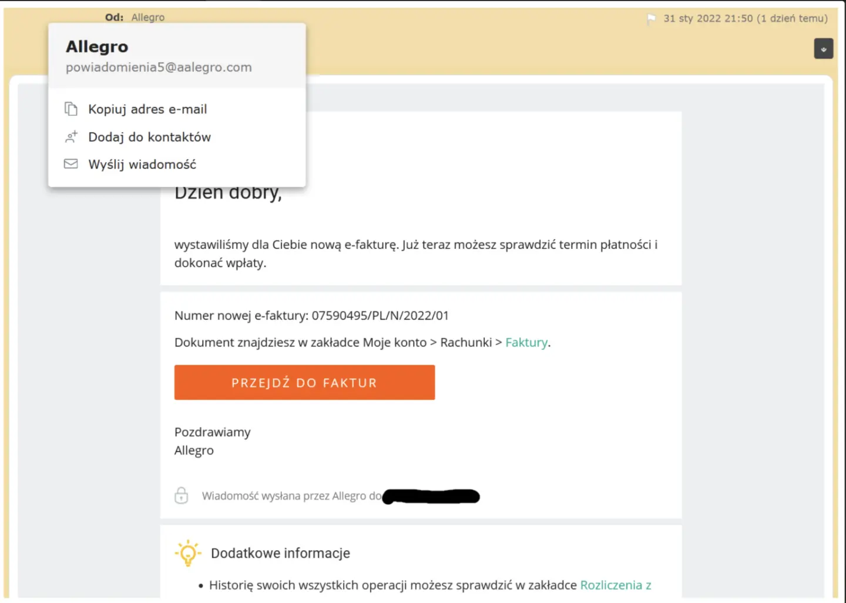Click the blacked-out recipient address
846x603 pixels.
pyautogui.click(x=431, y=497)
